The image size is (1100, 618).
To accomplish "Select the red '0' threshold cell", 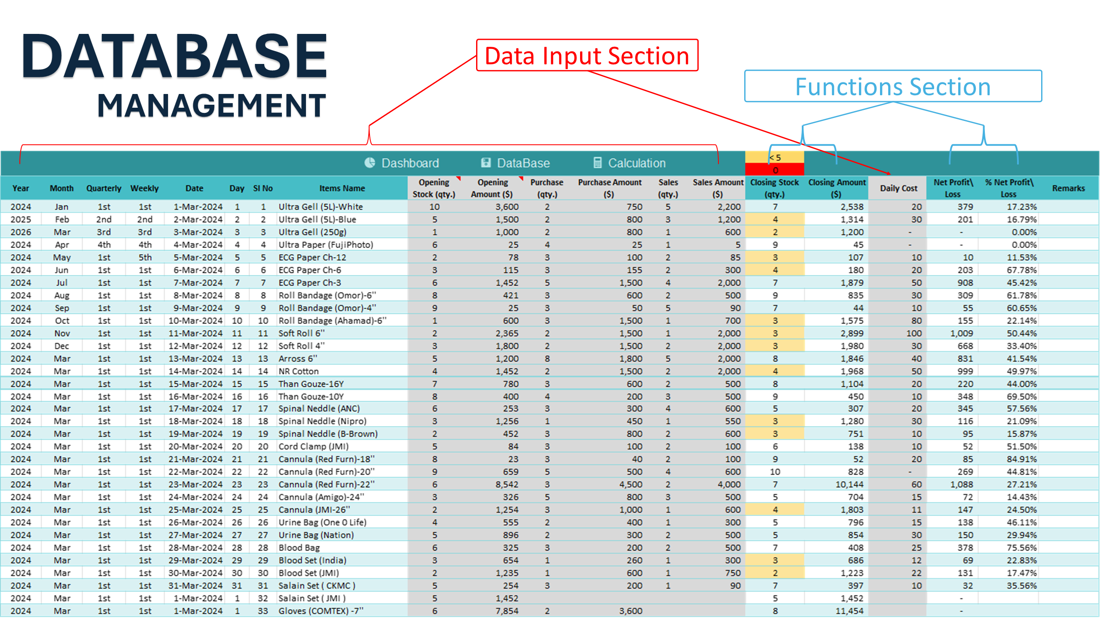I will (x=774, y=170).
